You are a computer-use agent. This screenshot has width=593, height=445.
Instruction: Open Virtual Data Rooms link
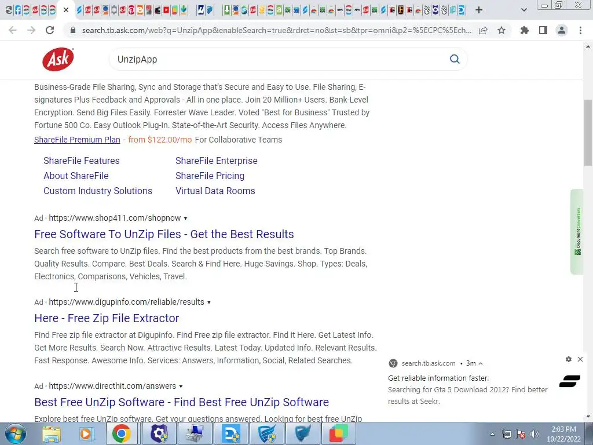[x=215, y=191]
